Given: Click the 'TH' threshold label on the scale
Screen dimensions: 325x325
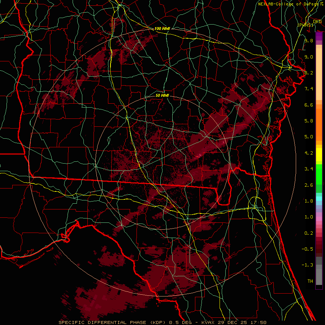Looking at the screenshot, I should coord(310,281).
